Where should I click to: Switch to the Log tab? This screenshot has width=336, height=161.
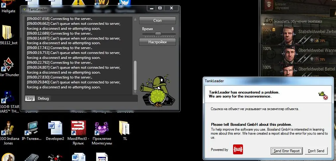30,98
